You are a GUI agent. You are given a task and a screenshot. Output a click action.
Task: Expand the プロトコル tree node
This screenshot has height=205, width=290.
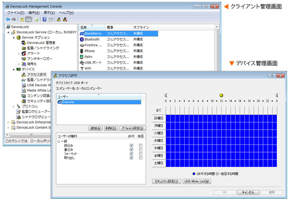click(14, 106)
